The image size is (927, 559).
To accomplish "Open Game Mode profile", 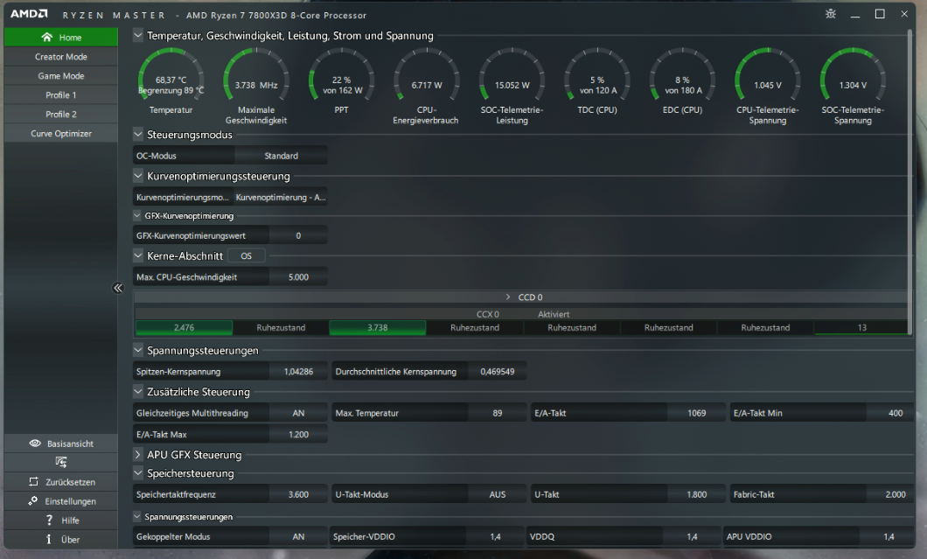I will coord(61,76).
